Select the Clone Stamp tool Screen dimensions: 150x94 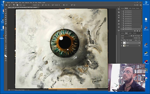tap(6, 28)
